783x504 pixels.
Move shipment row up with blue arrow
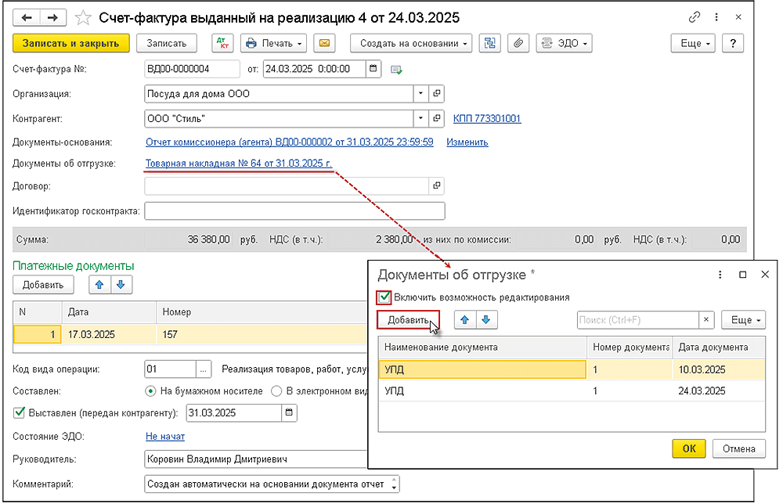465,320
